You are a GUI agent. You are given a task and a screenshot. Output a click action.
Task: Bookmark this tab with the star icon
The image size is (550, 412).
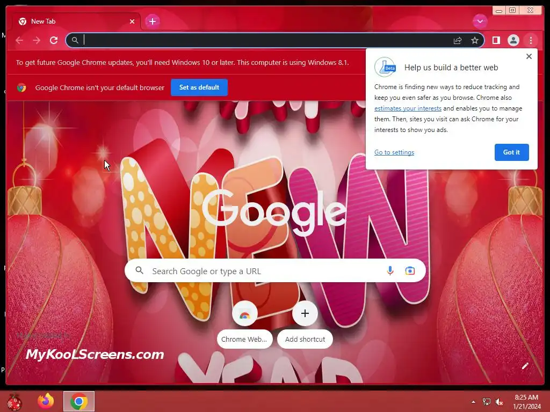pos(475,40)
